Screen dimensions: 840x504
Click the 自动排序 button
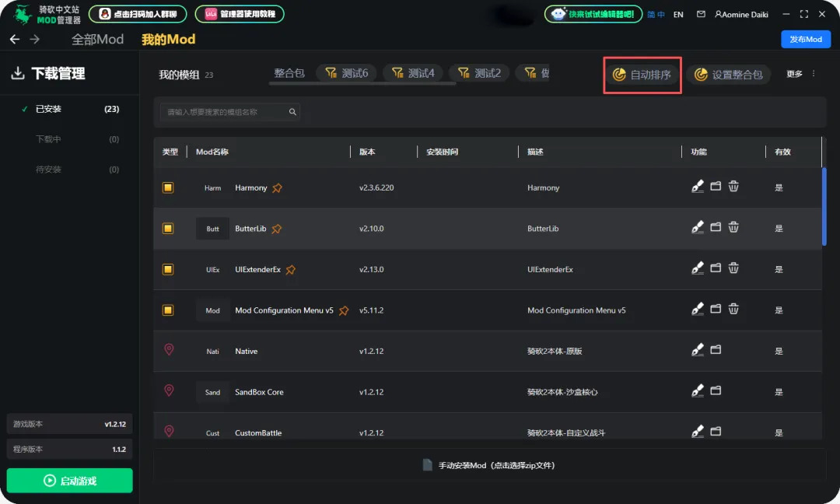tap(642, 75)
